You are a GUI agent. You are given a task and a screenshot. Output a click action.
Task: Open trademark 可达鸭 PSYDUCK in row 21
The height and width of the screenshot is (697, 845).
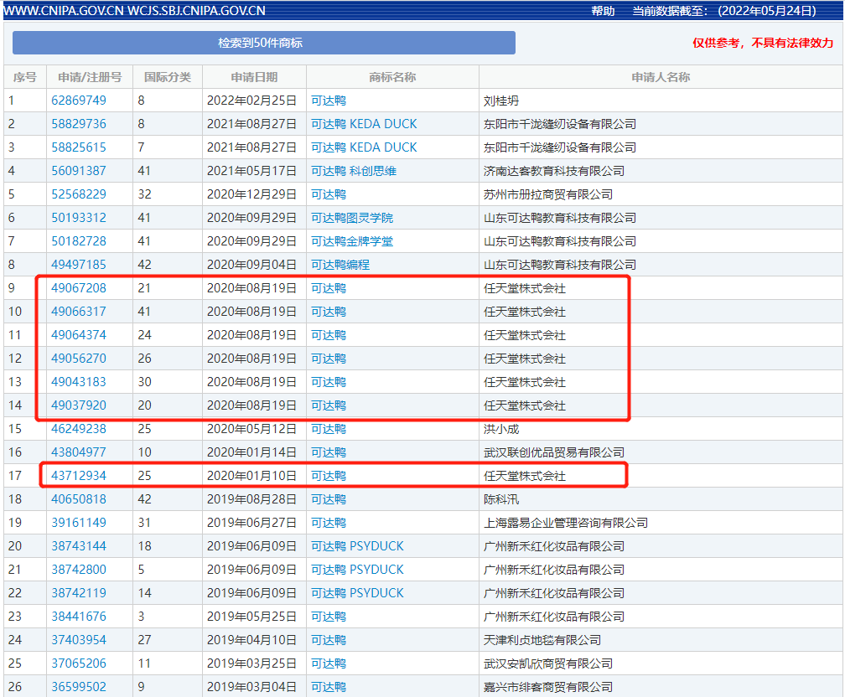357,570
